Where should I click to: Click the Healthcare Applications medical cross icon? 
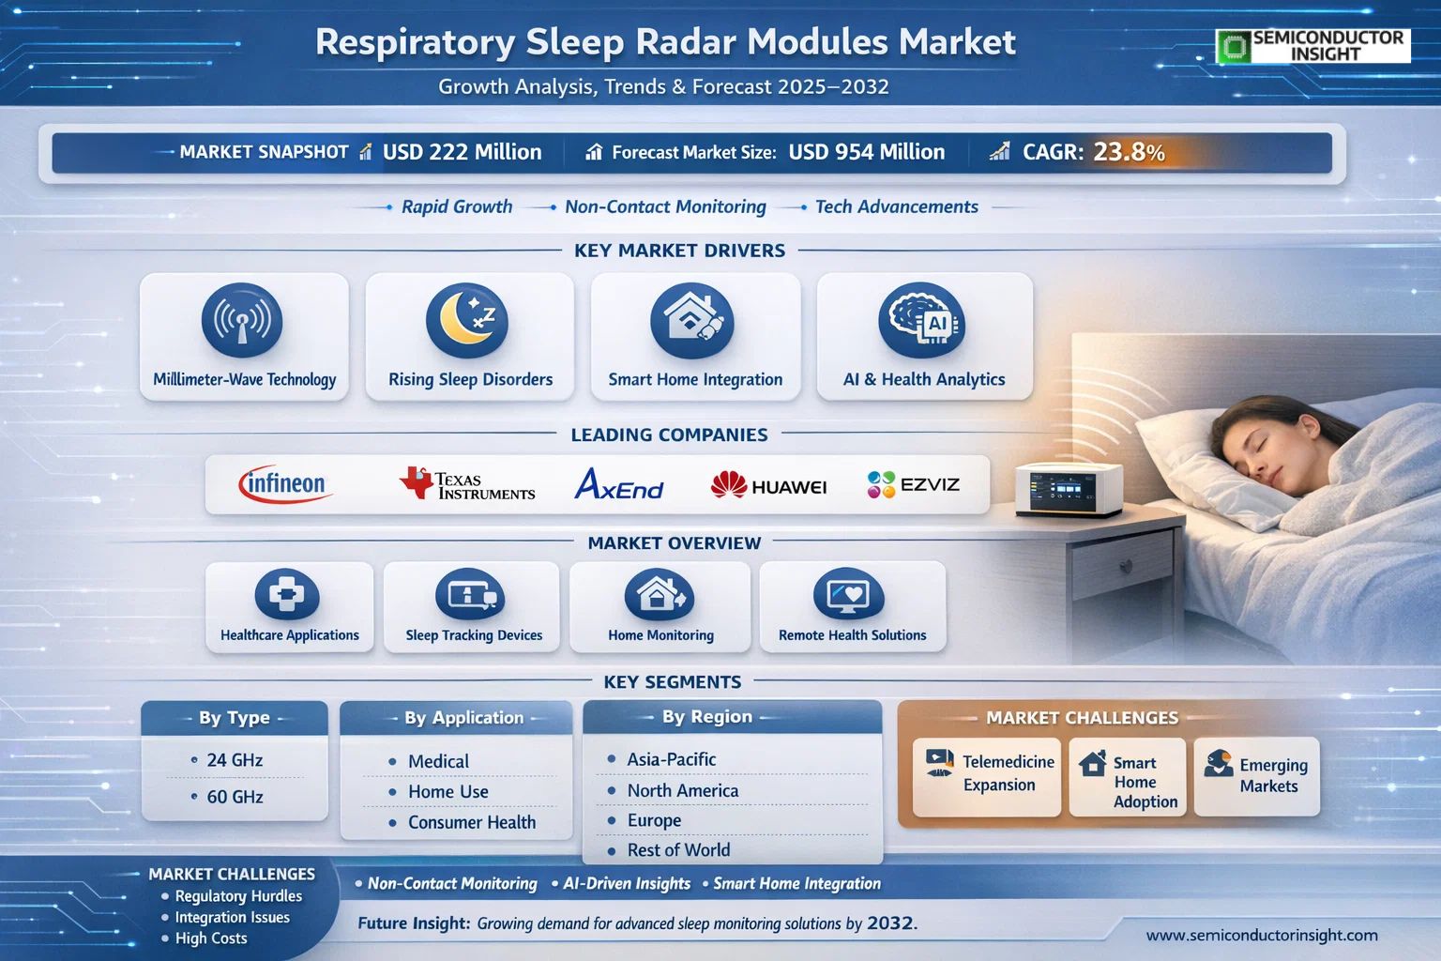click(287, 594)
